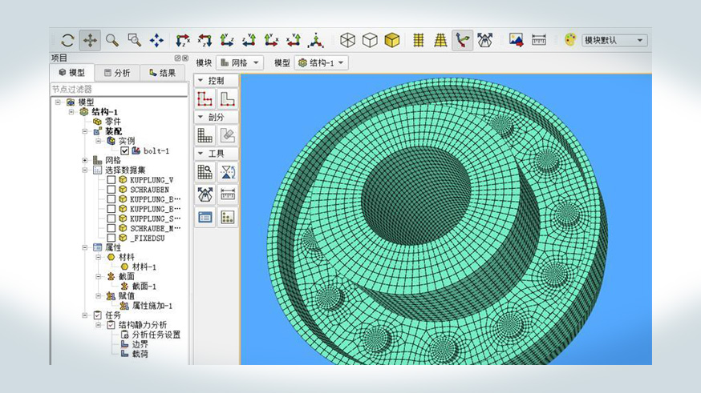The image size is (701, 393).
Task: Switch to isometric axes view icon
Action: coord(317,40)
